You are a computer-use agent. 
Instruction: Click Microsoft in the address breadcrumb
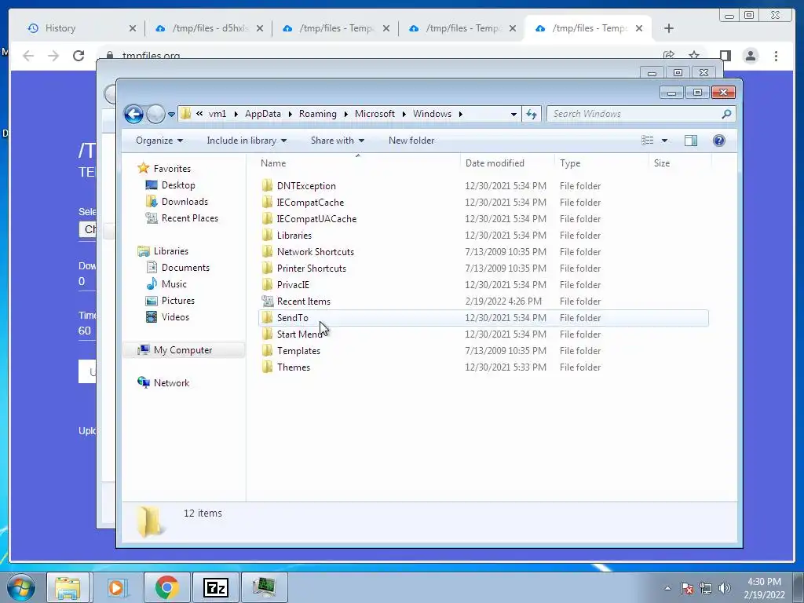[375, 114]
